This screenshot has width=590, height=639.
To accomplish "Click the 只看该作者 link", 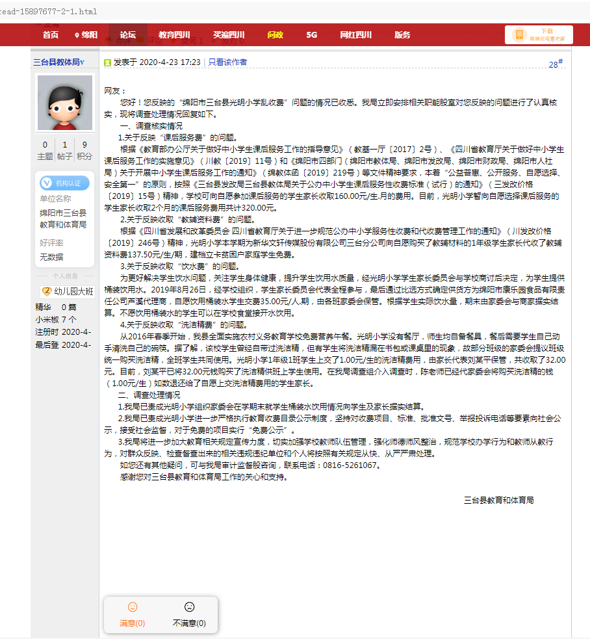I will (x=228, y=62).
